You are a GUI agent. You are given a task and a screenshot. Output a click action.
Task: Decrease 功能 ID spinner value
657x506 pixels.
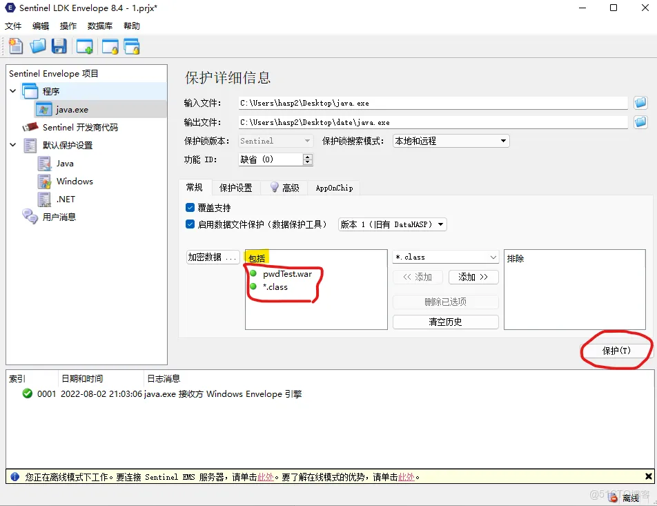(x=308, y=162)
